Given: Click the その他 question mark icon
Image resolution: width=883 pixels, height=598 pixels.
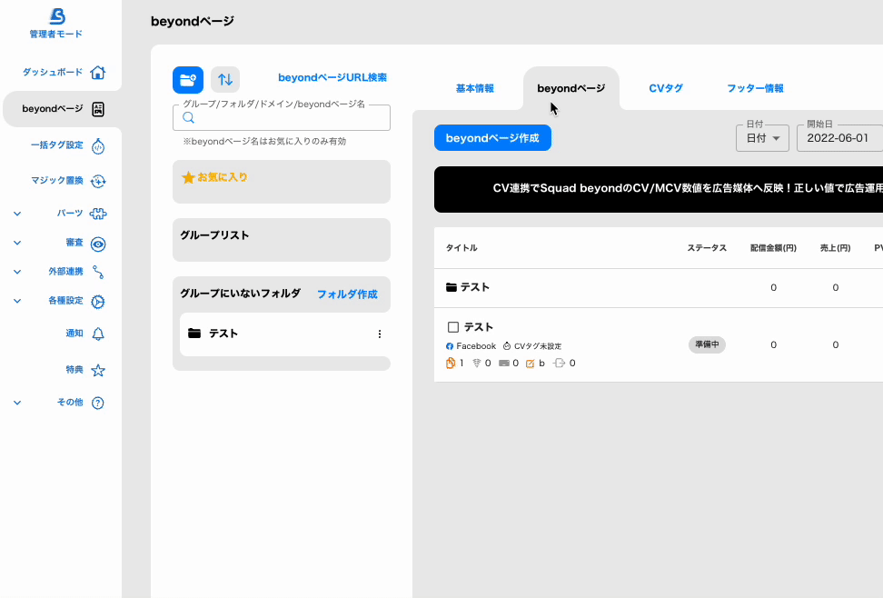Looking at the screenshot, I should pos(98,403).
